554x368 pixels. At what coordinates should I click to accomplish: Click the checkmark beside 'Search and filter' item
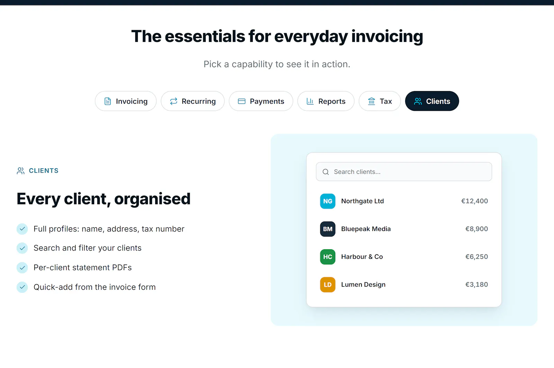[x=22, y=248]
